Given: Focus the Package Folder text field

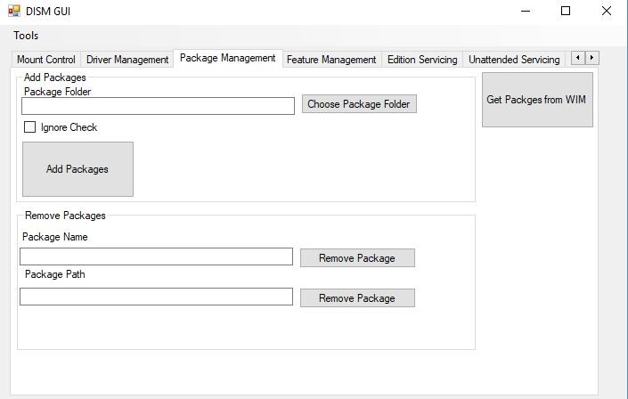Looking at the screenshot, I should [158, 106].
